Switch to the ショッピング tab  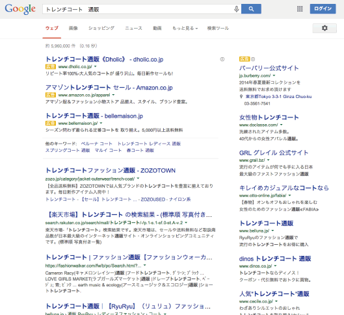click(101, 28)
